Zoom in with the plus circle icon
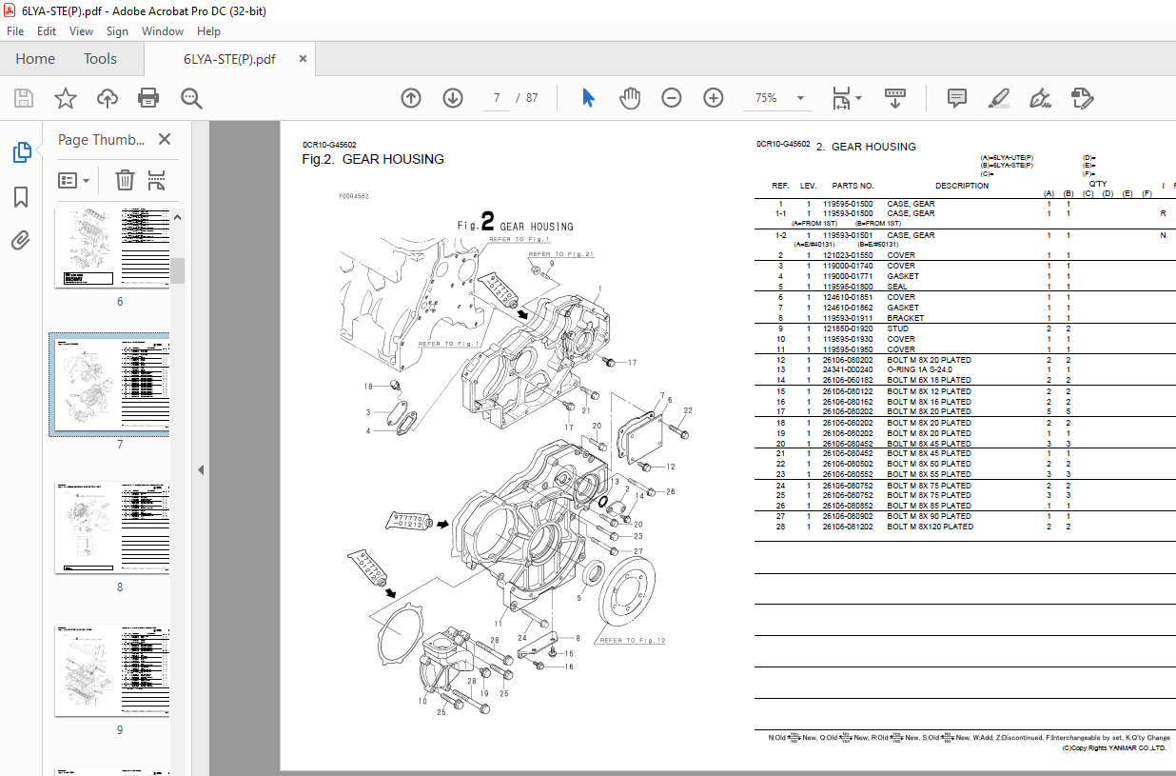 click(x=714, y=98)
